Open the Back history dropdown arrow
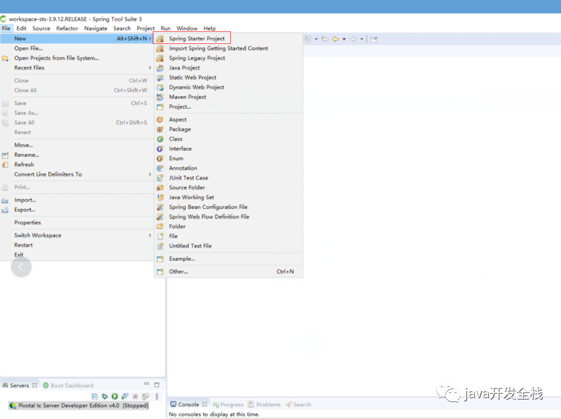The height and width of the screenshot is (419, 561). pyautogui.click(x=344, y=39)
